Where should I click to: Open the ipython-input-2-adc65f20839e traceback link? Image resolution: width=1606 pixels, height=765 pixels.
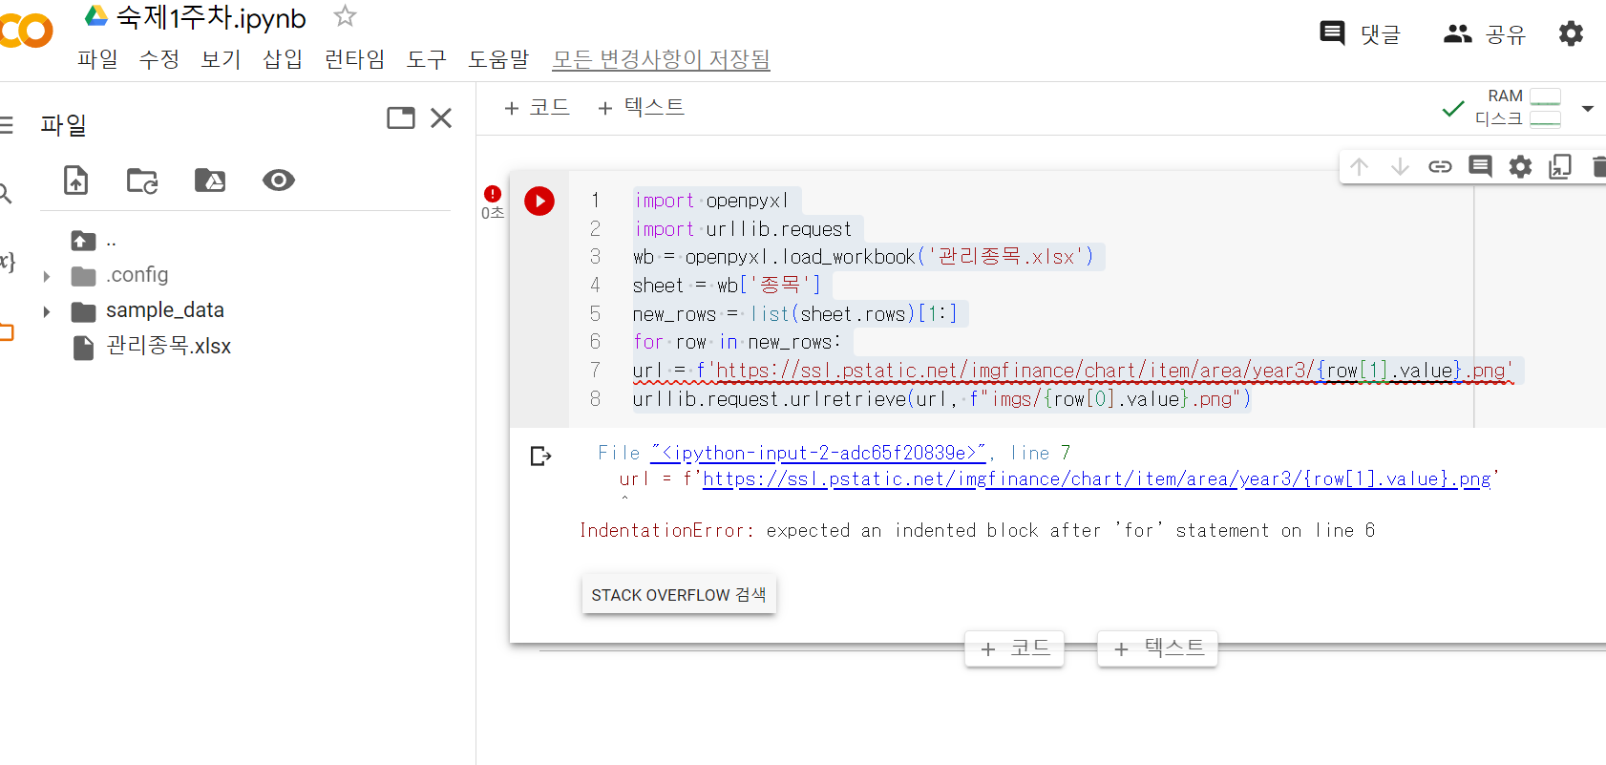(817, 453)
